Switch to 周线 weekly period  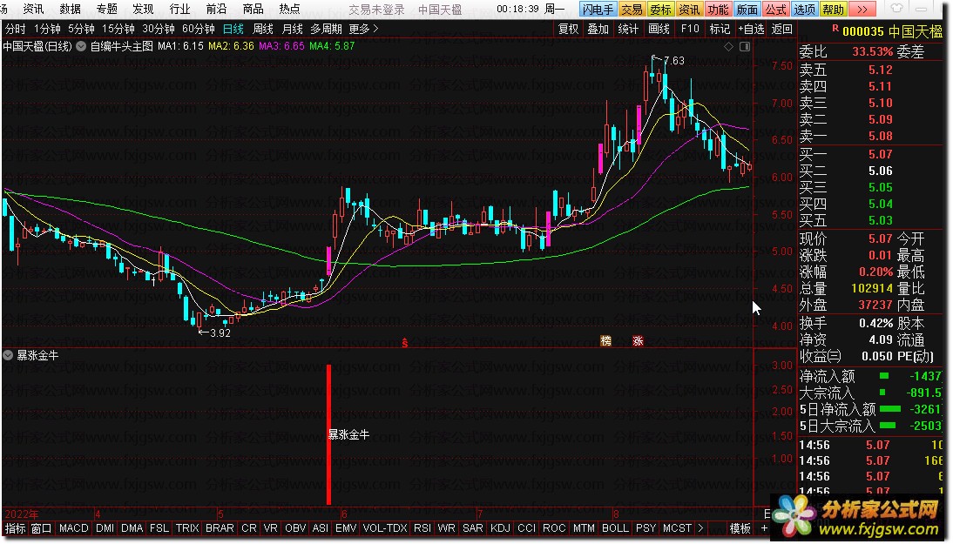click(x=263, y=29)
